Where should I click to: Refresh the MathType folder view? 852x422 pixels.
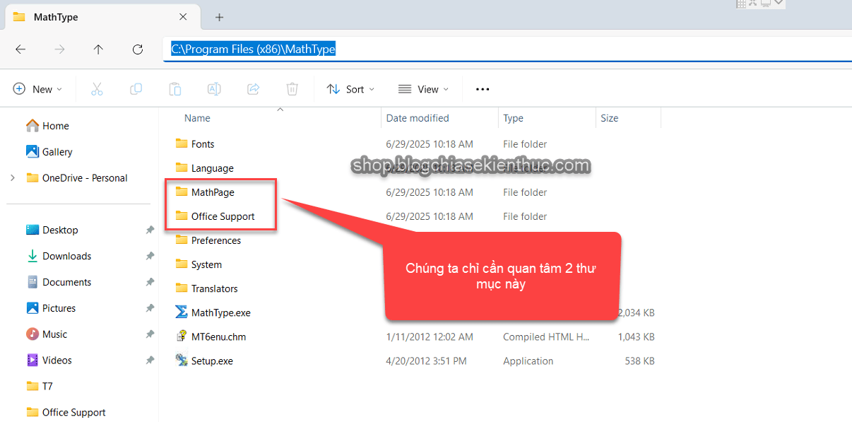[138, 49]
